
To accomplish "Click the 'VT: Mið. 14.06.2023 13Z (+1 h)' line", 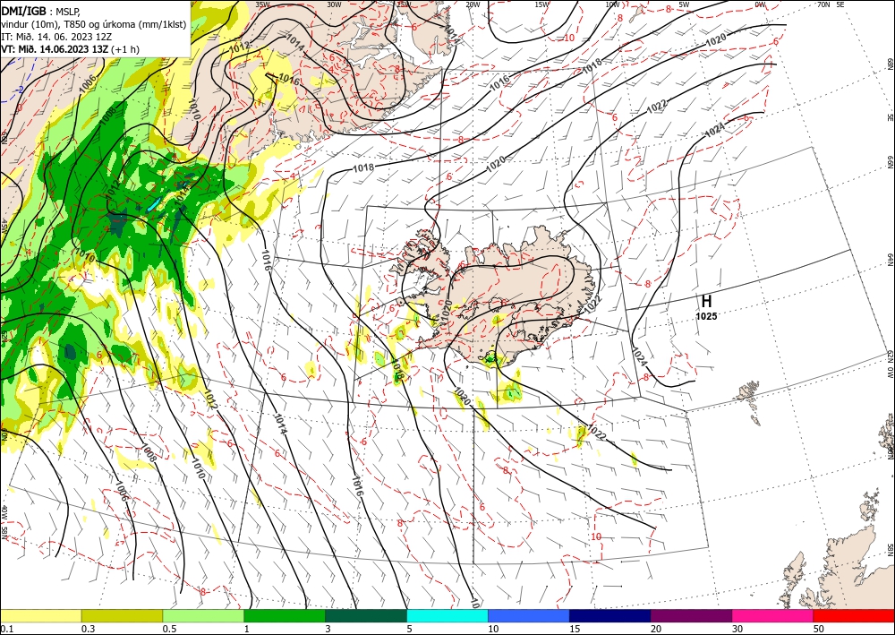I will click(x=70, y=49).
